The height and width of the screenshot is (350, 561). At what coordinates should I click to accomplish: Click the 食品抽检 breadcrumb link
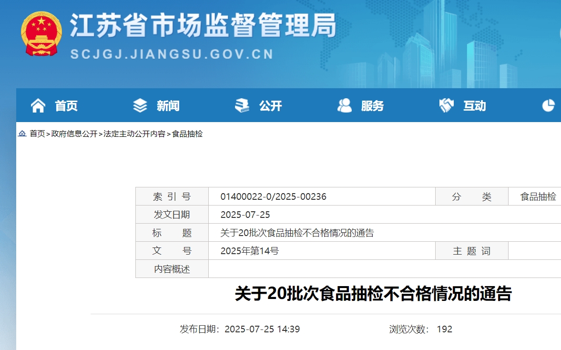187,134
